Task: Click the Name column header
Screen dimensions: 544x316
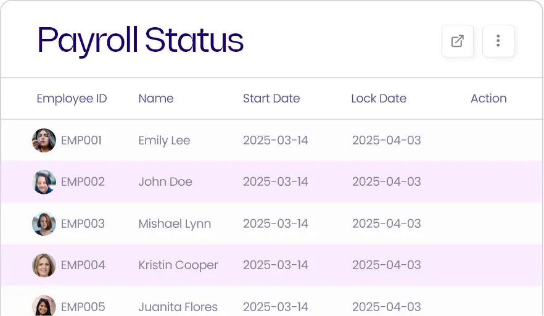Action: click(x=156, y=99)
